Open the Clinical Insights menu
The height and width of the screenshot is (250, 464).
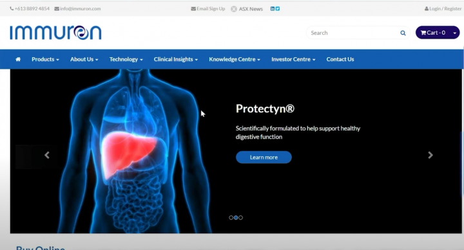click(175, 59)
